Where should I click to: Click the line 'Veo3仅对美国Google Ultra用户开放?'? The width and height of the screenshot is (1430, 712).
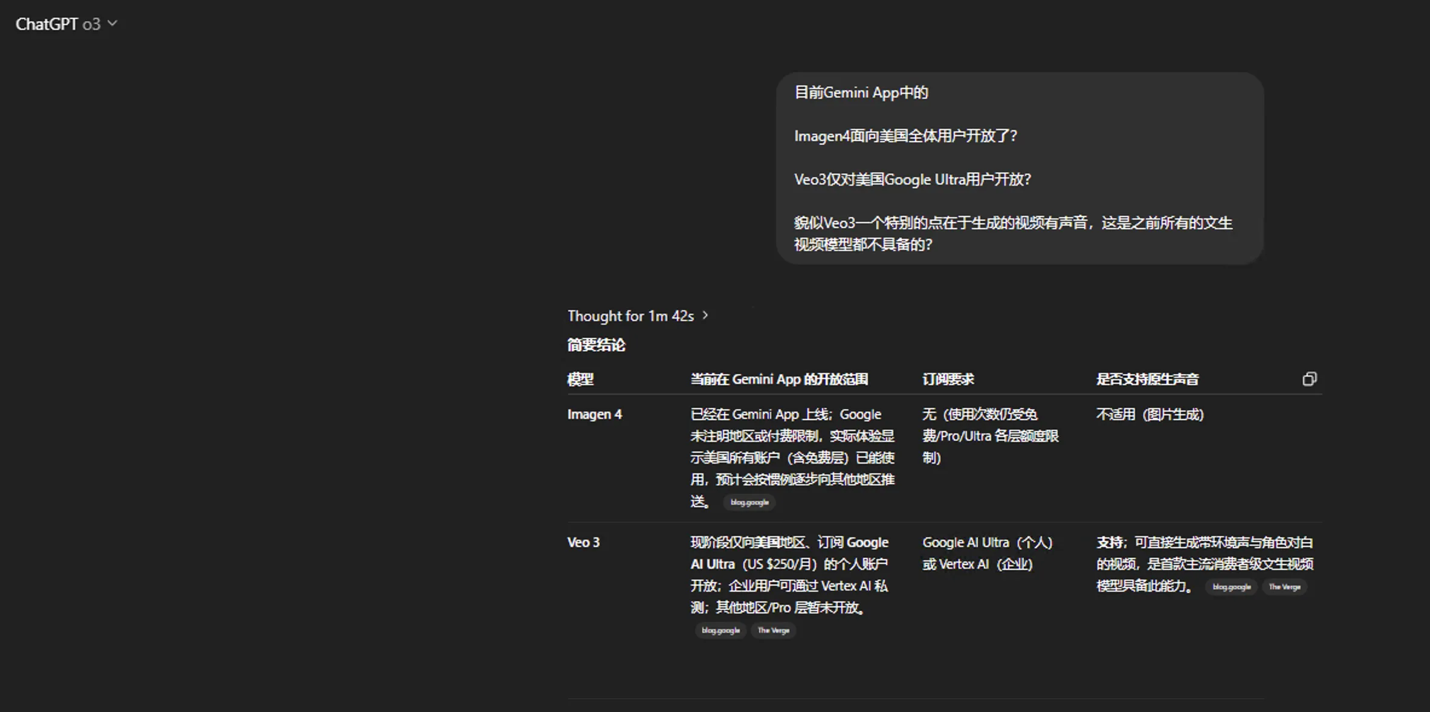click(x=913, y=180)
